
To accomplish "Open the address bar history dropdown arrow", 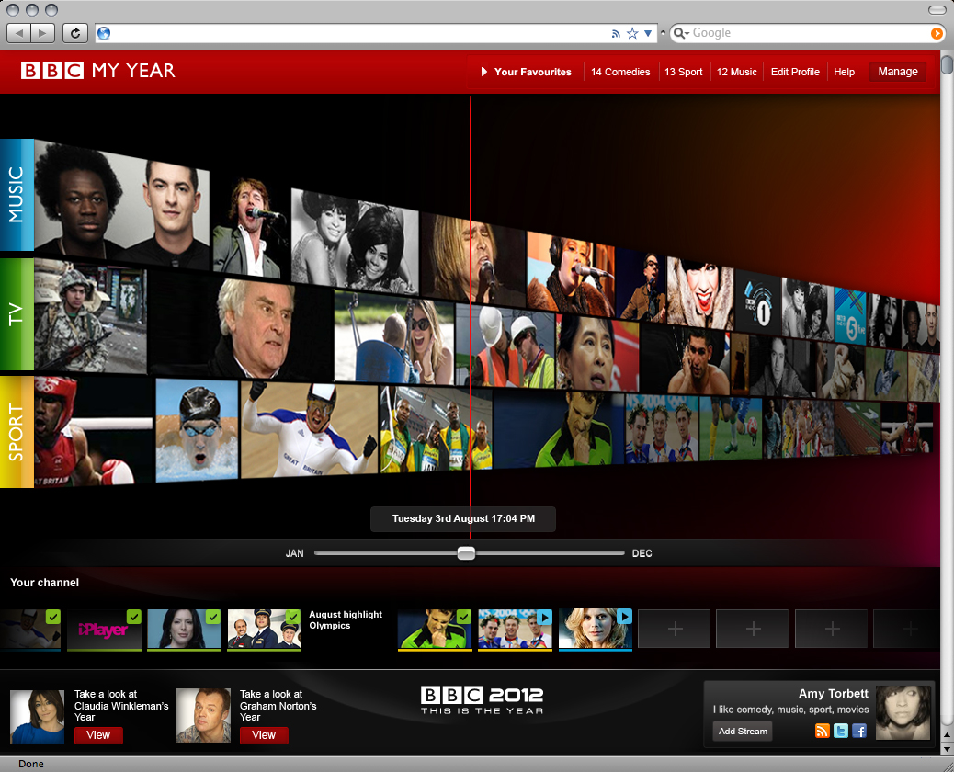I will click(x=648, y=33).
